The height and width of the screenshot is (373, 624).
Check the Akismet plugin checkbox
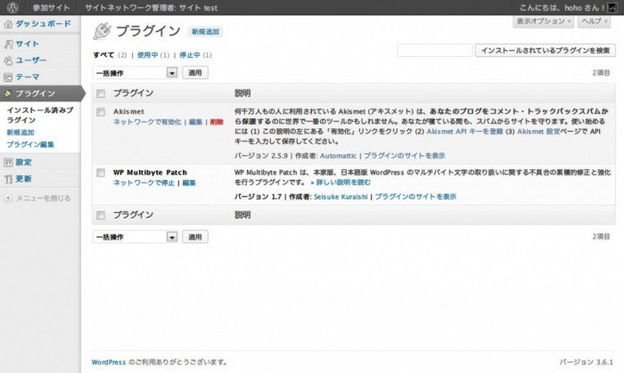[101, 111]
